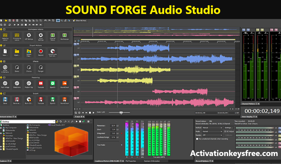Collapse the Mastering section
The height and width of the screenshot is (164, 281).
[x=1, y=78]
